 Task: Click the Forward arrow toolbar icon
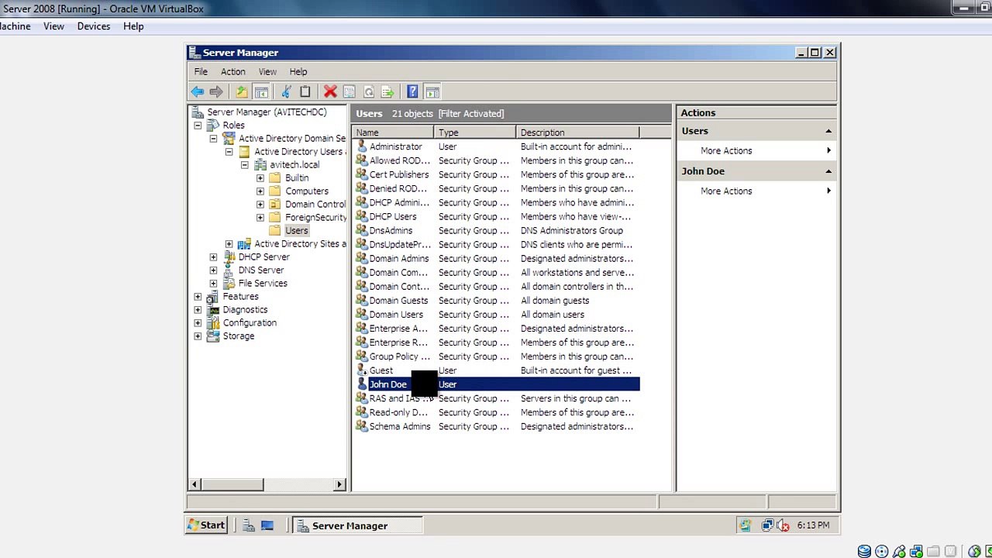(216, 92)
